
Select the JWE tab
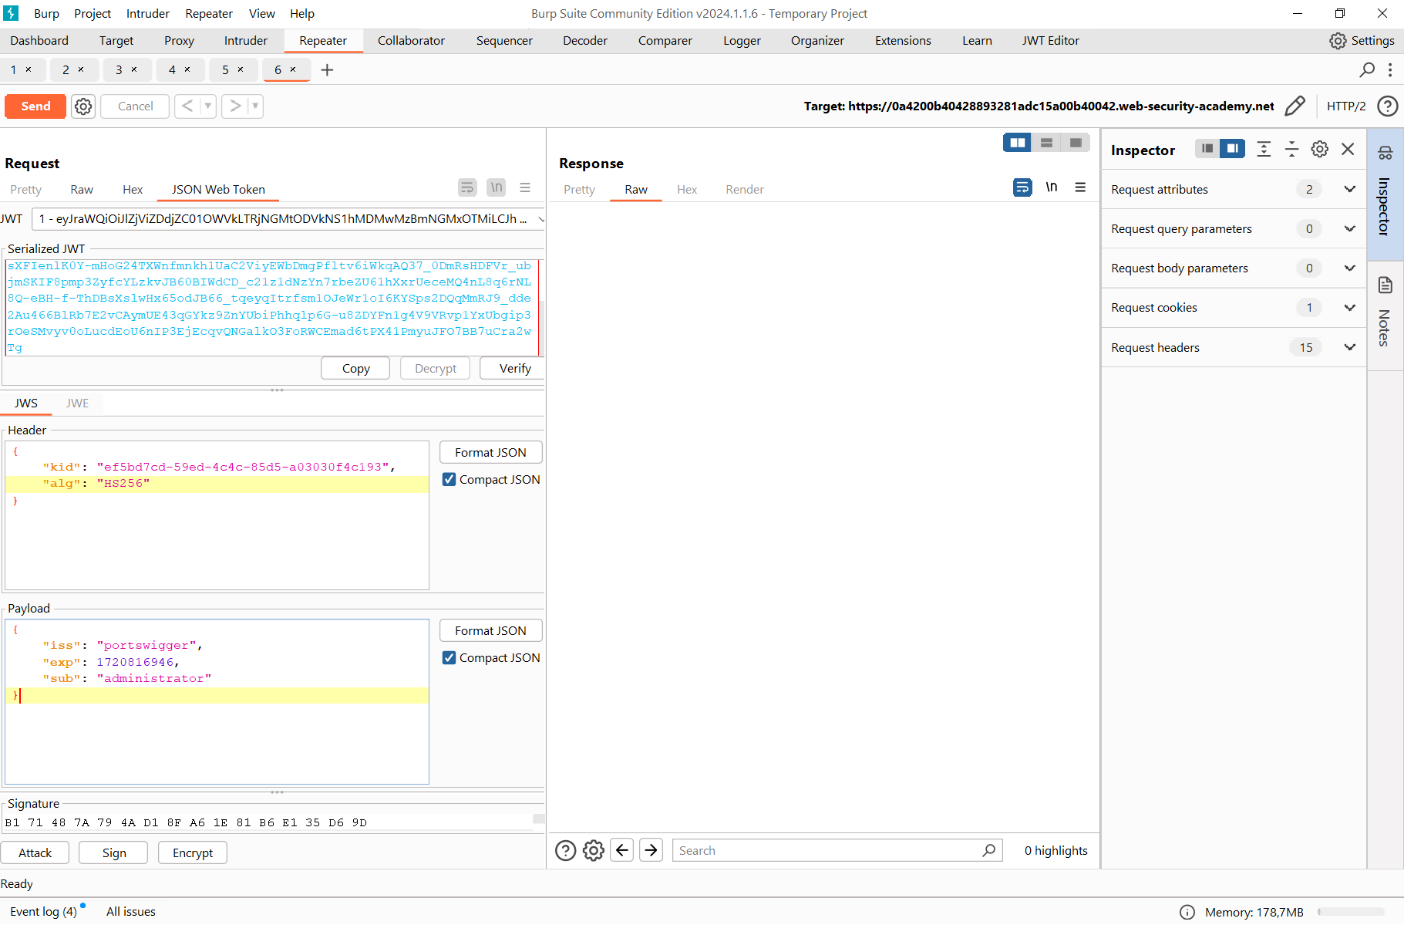click(77, 403)
